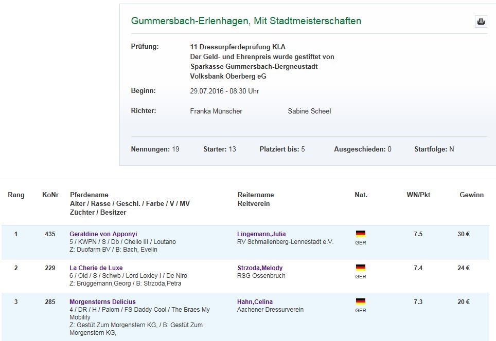Select rider link Strzoda, Melody
496x341 pixels.
tap(259, 268)
